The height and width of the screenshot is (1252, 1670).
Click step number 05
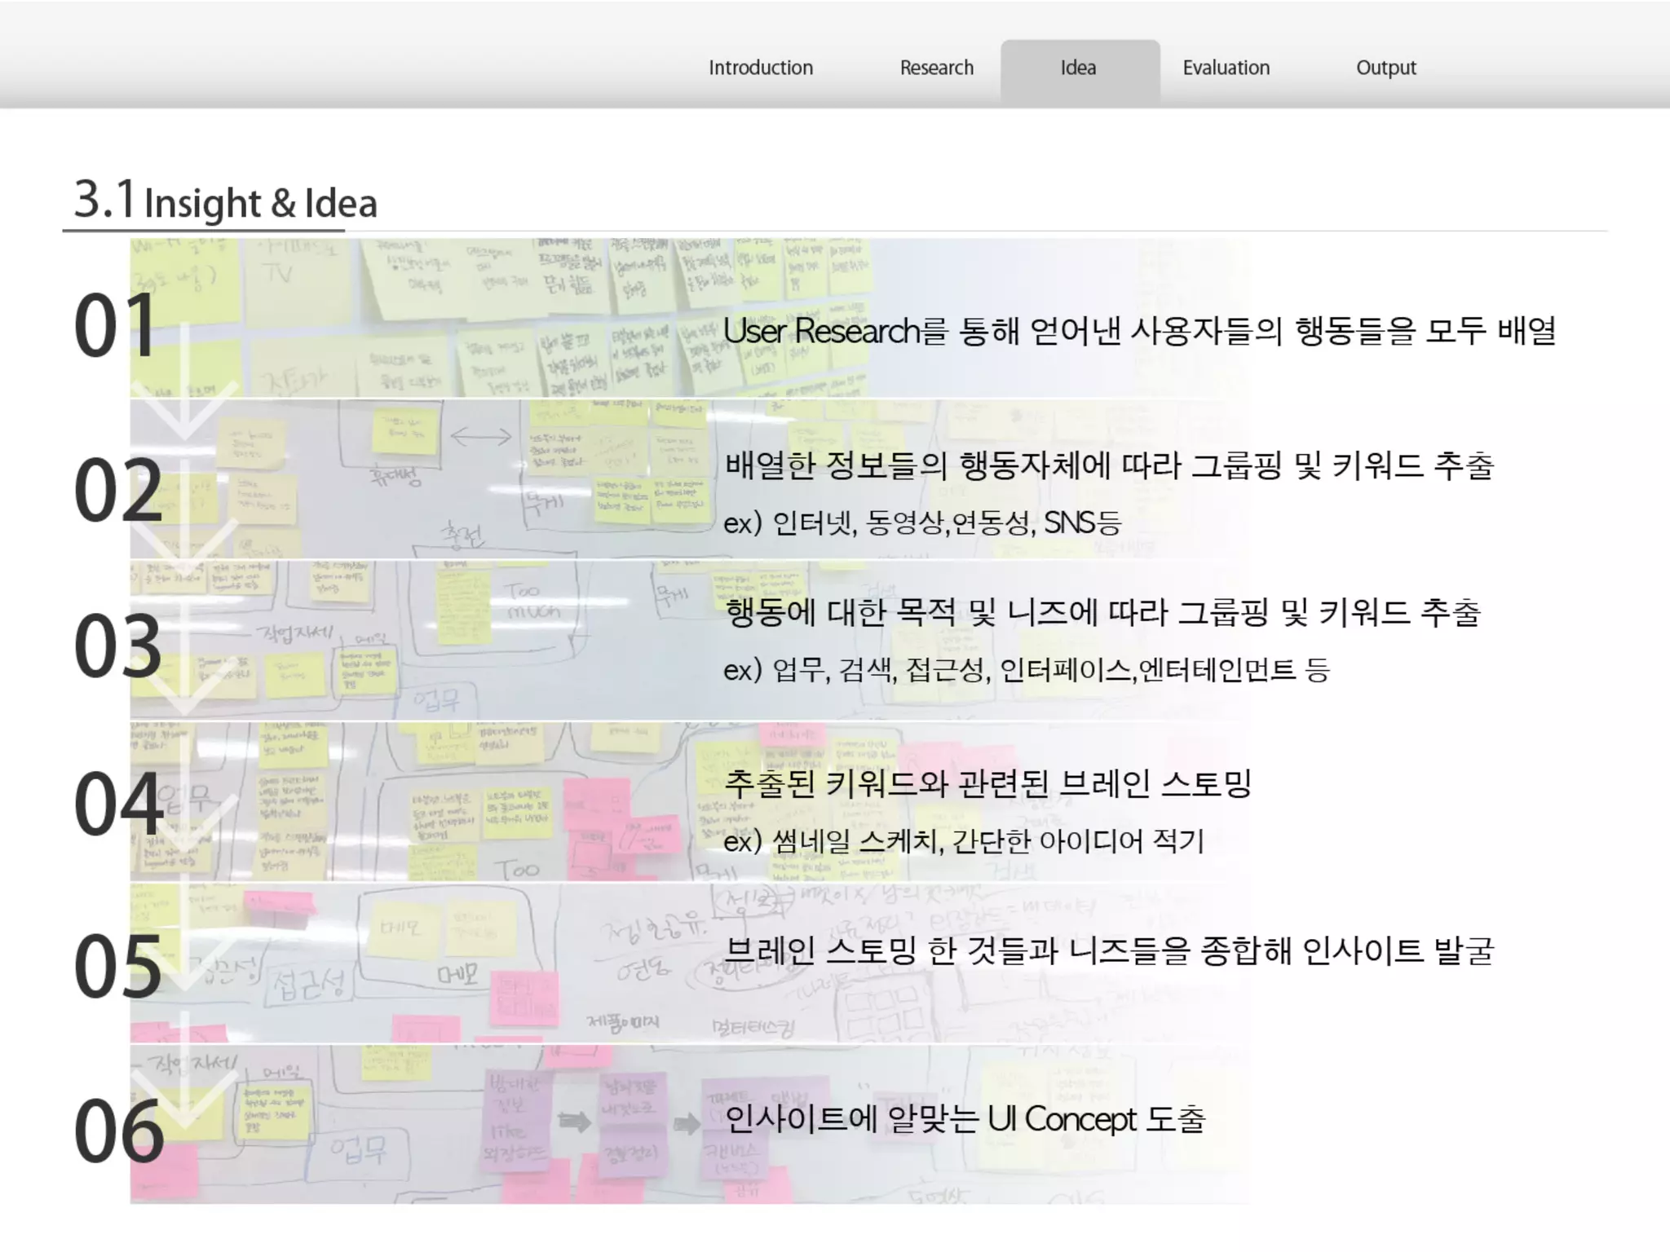point(118,968)
